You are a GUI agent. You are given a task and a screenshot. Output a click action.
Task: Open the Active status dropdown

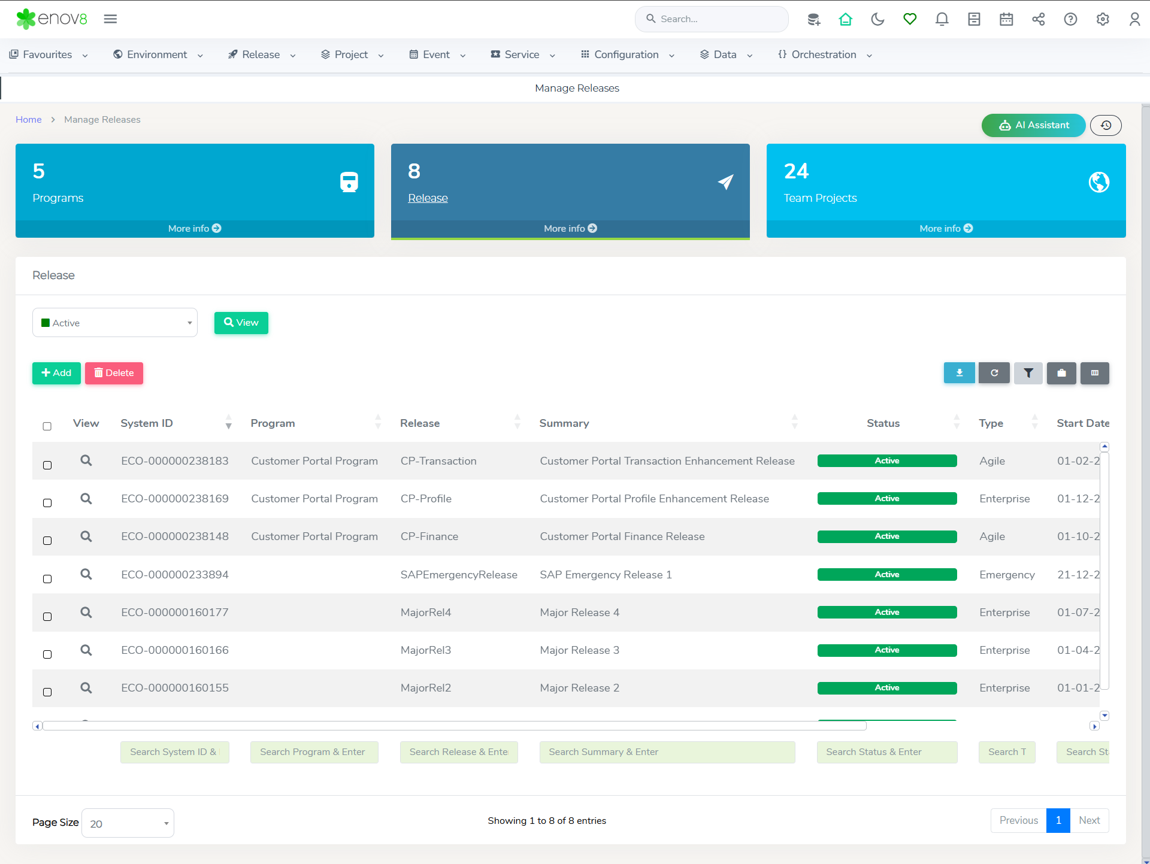point(115,323)
